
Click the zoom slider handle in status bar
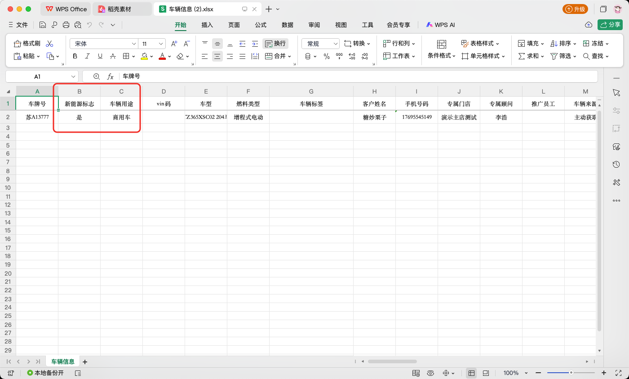(x=571, y=373)
